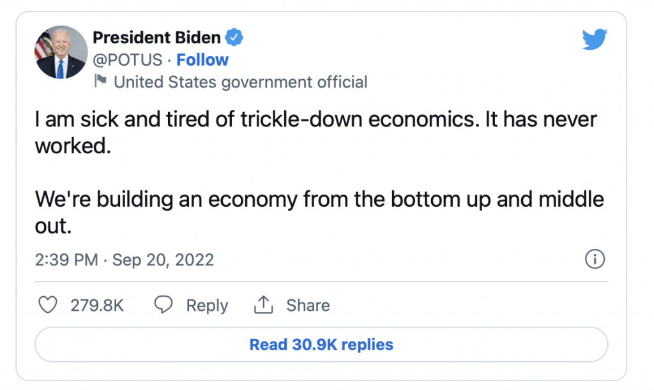654x390 pixels.
Task: Open President Biden's profile photo
Action: (61, 52)
